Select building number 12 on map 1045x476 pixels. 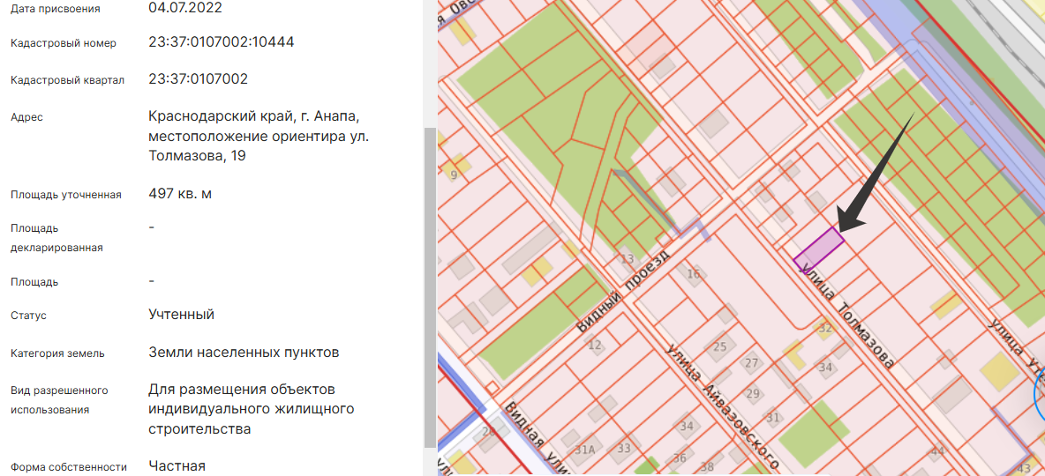[x=595, y=345]
